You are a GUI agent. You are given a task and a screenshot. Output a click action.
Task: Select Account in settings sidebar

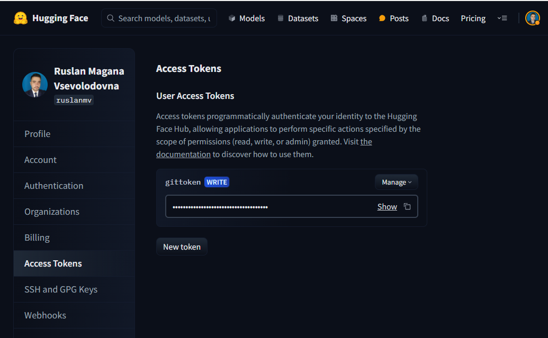(x=74, y=160)
